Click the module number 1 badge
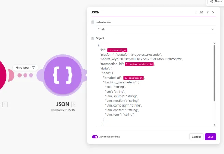 click(5, 104)
